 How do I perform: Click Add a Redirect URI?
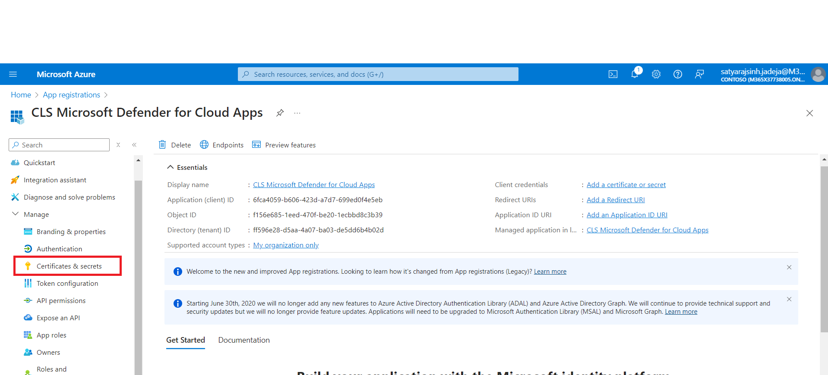(x=616, y=200)
